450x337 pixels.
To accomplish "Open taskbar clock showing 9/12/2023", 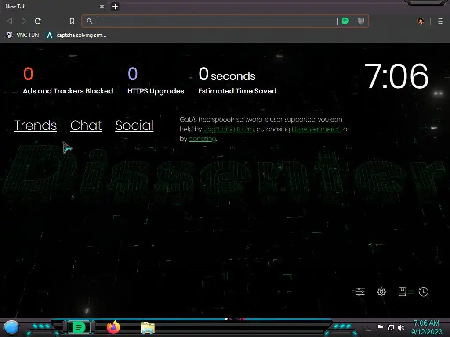I will pyautogui.click(x=426, y=327).
